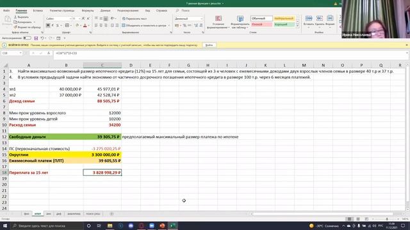
Task: Apply the Плохой (Bad) cell style
Action: 261,24
